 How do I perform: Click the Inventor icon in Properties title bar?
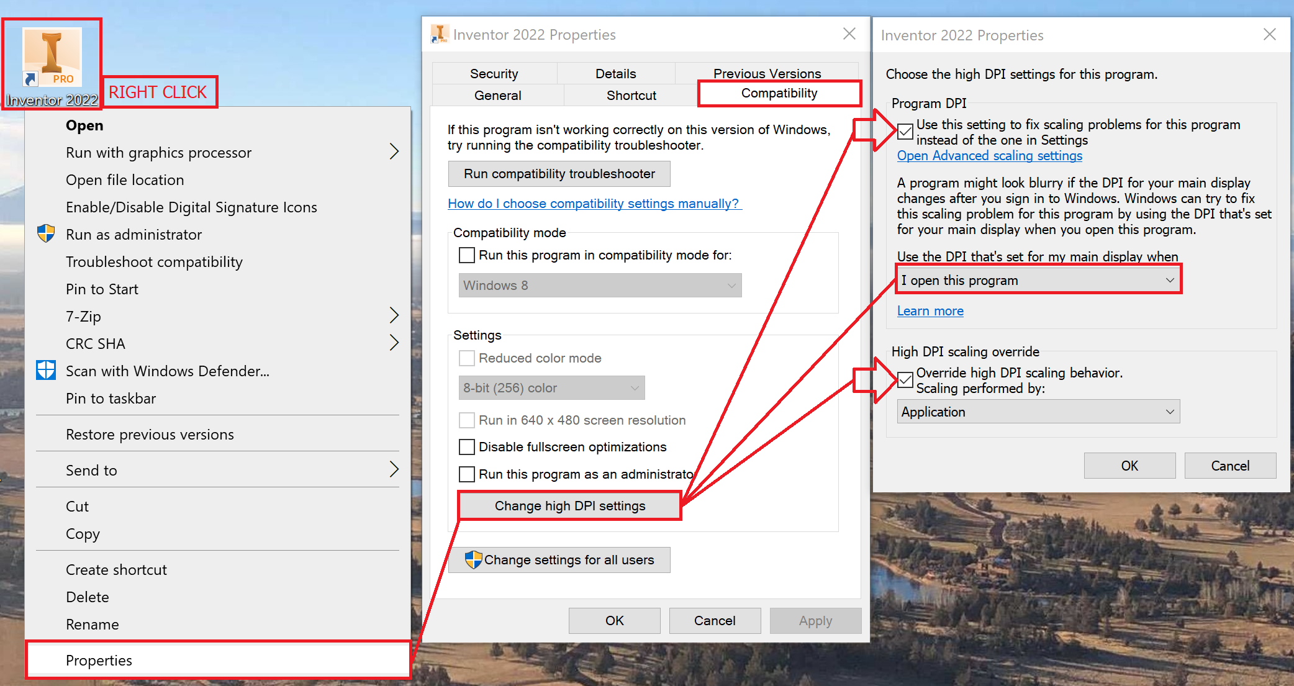(x=440, y=34)
